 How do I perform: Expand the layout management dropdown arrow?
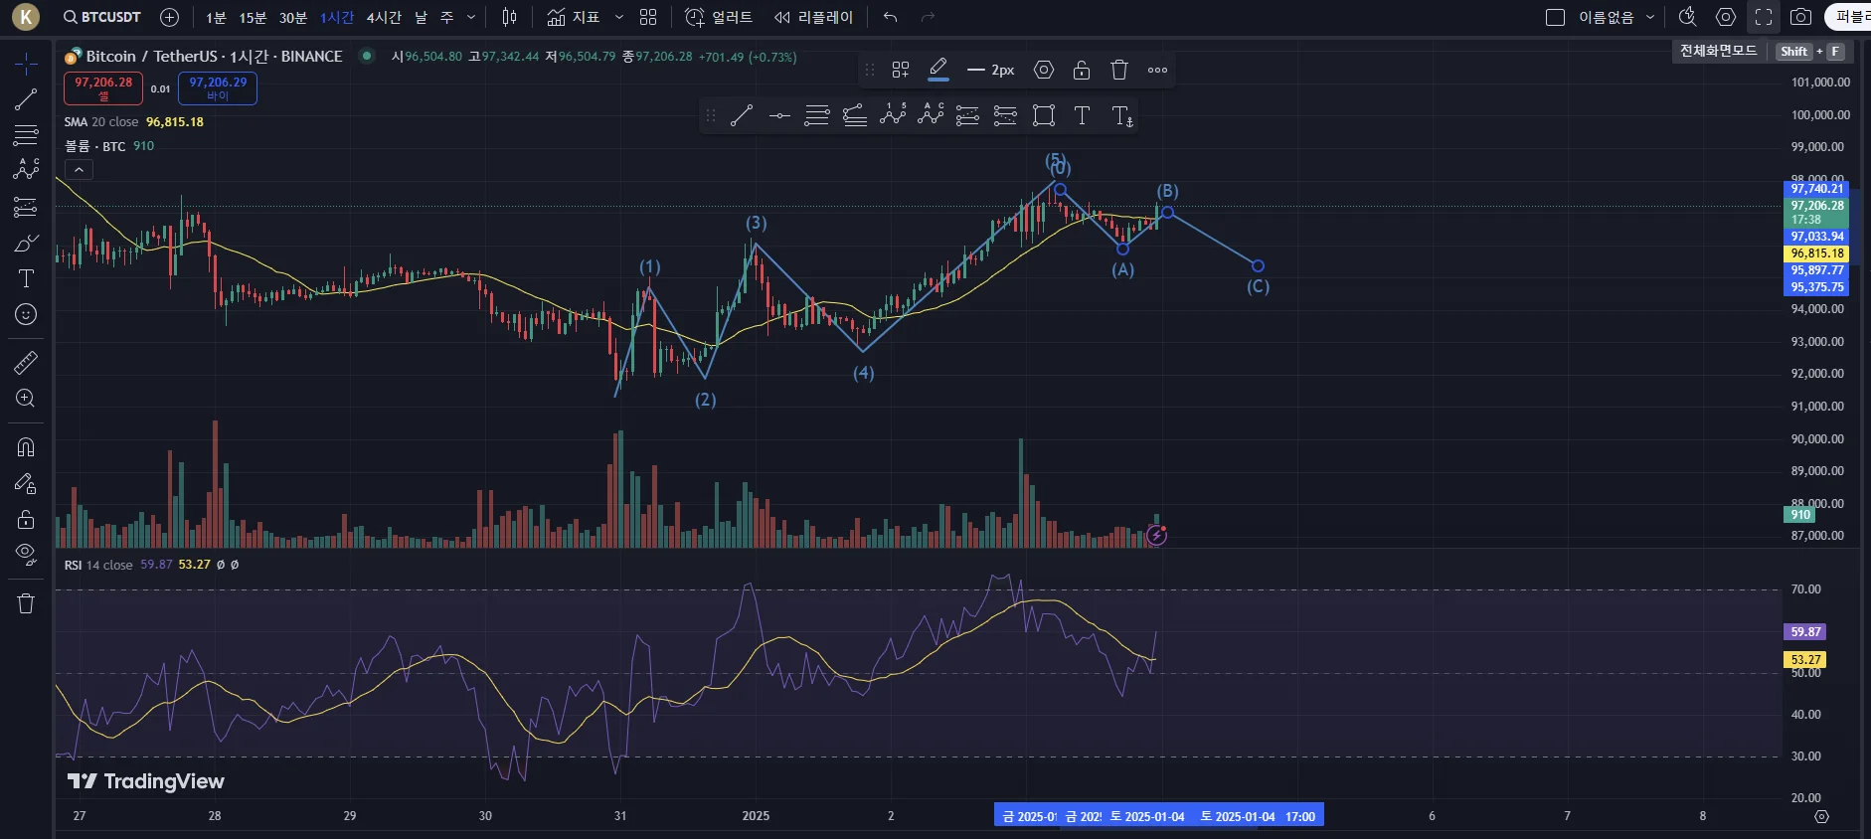tap(1650, 17)
